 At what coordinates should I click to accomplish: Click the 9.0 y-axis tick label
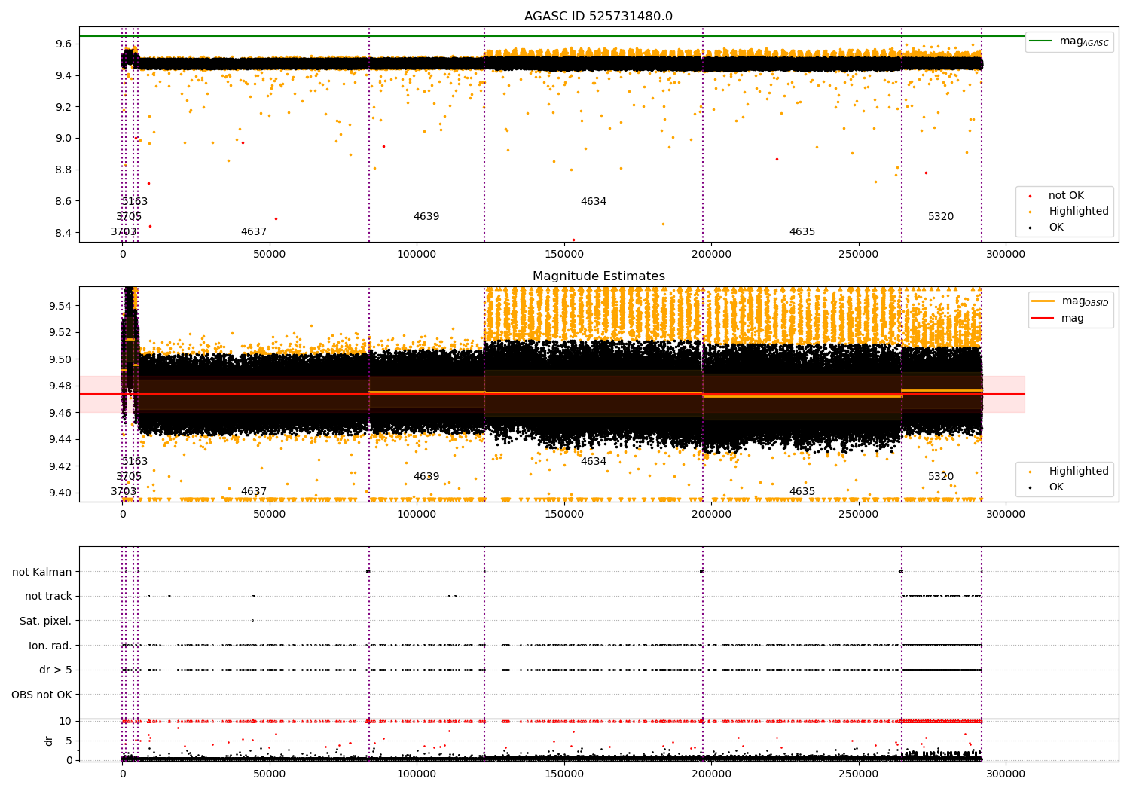63,138
